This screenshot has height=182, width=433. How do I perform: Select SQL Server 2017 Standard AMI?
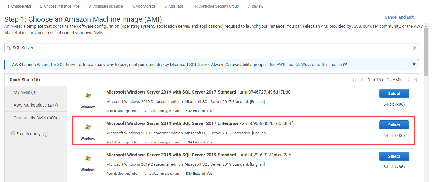pyautogui.click(x=394, y=94)
